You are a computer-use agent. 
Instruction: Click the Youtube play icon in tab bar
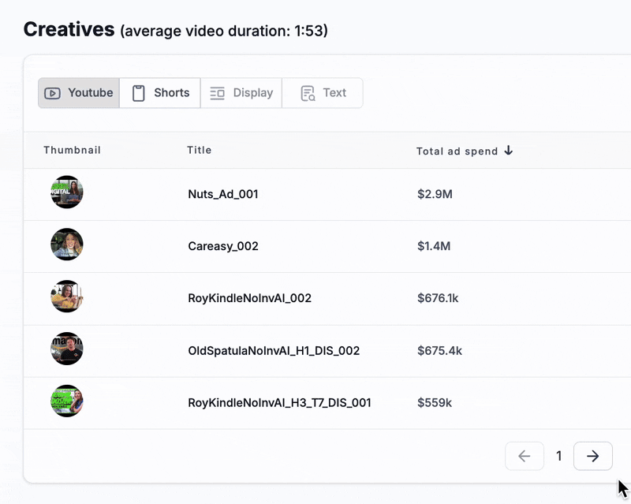[52, 93]
